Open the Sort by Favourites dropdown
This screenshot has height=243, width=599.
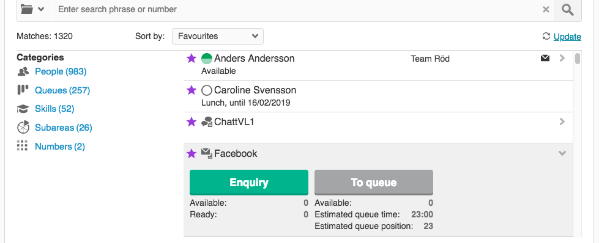click(217, 36)
